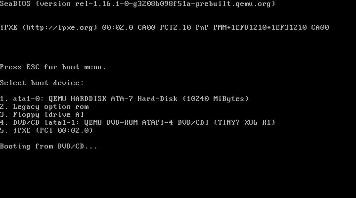Pick the DVD/CD ata1-1 boot entry
356x198 pixels.
point(137,123)
